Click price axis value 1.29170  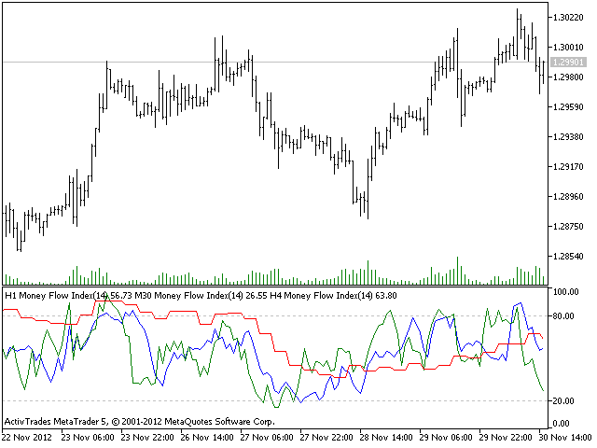click(568, 167)
